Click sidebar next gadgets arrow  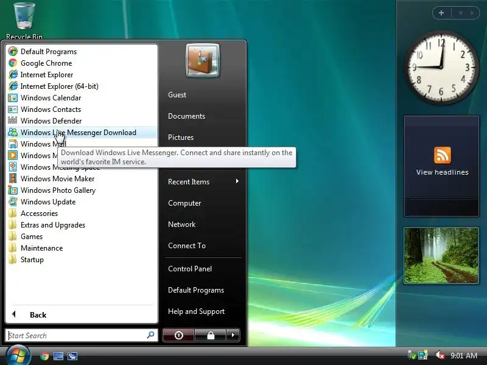tap(472, 13)
